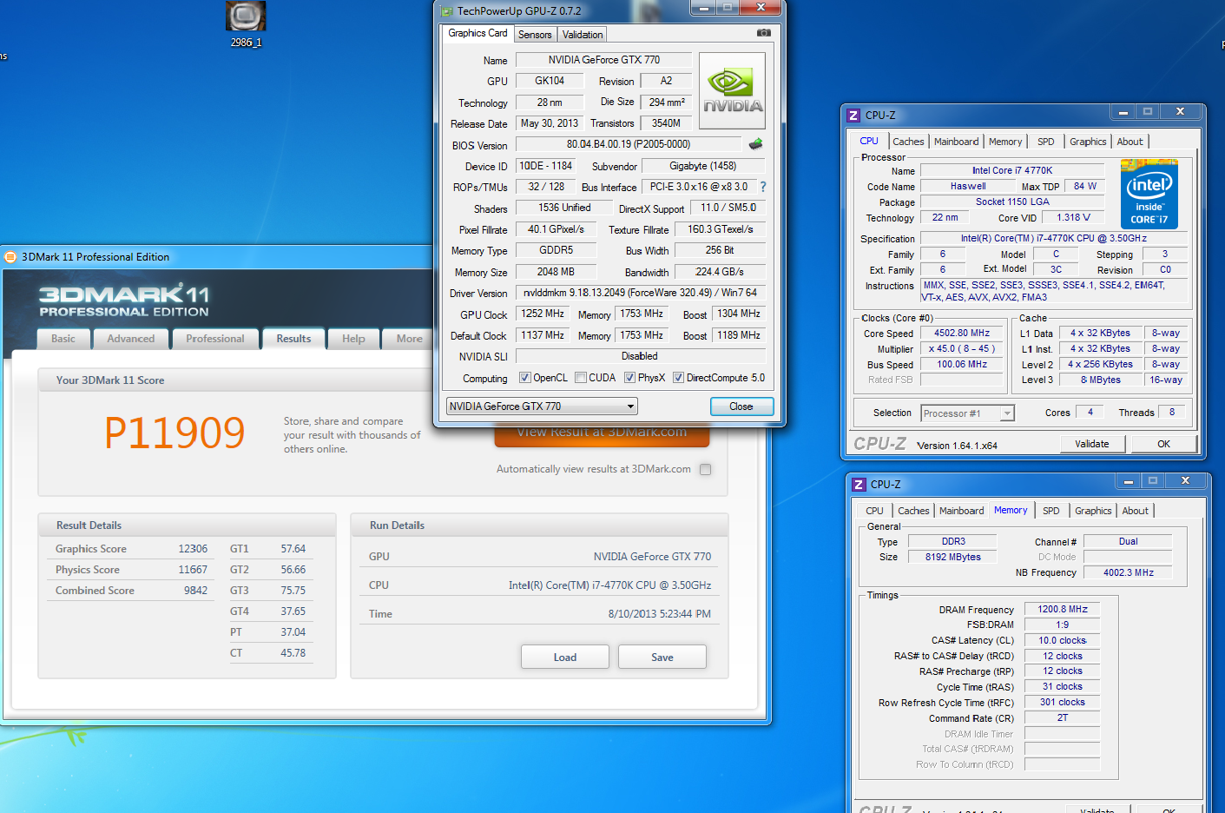Click the GPU-Z camera screenshot icon
The height and width of the screenshot is (813, 1225).
tap(764, 33)
